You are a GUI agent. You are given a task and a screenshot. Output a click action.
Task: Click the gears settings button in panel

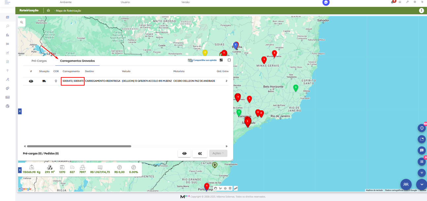pos(200,153)
